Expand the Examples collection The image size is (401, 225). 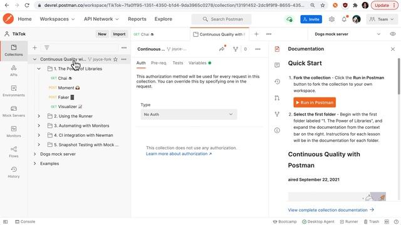[x=34, y=164]
